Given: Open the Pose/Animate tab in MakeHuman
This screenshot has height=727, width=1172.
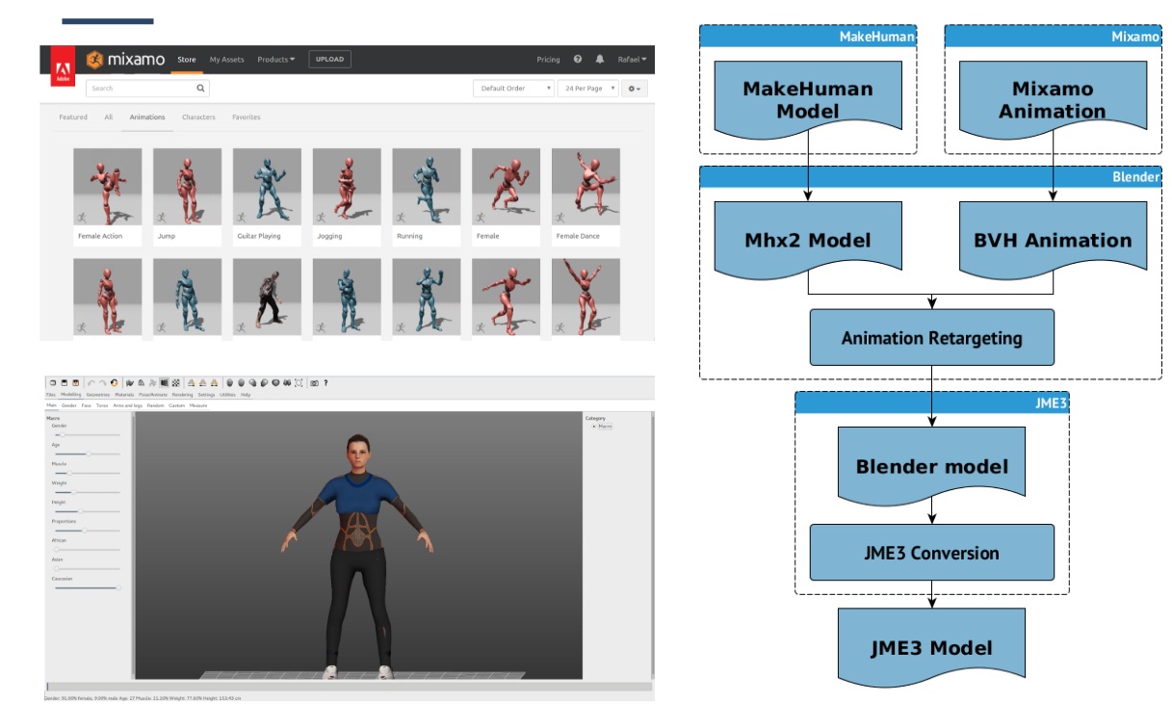Looking at the screenshot, I should pos(153,395).
